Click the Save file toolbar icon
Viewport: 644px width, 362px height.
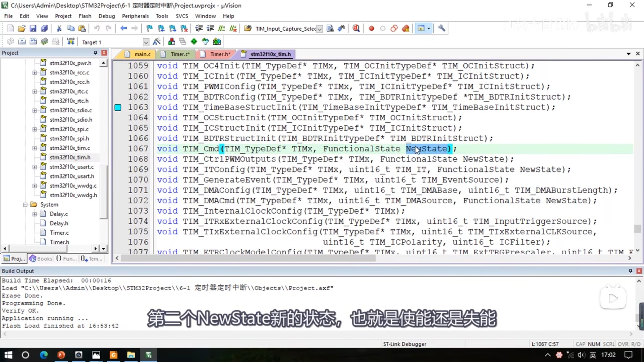pos(33,28)
